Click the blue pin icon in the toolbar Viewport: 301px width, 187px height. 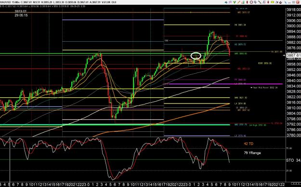(x=286, y=2)
